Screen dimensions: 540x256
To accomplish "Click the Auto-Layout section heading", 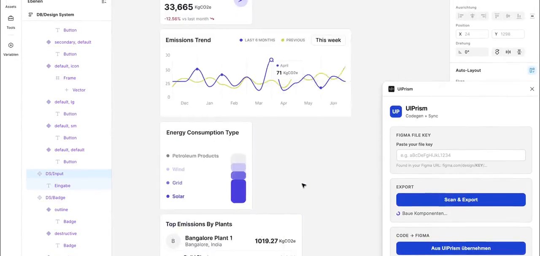I will 468,70.
